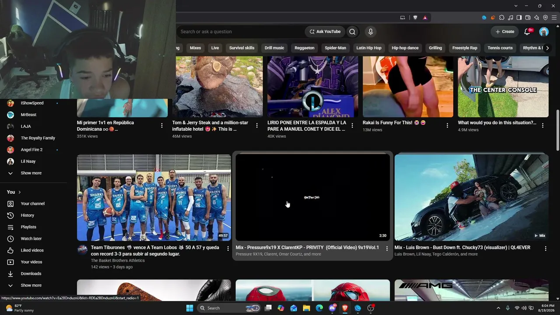Select the Mixes filter chip
The width and height of the screenshot is (560, 315).
196,48
